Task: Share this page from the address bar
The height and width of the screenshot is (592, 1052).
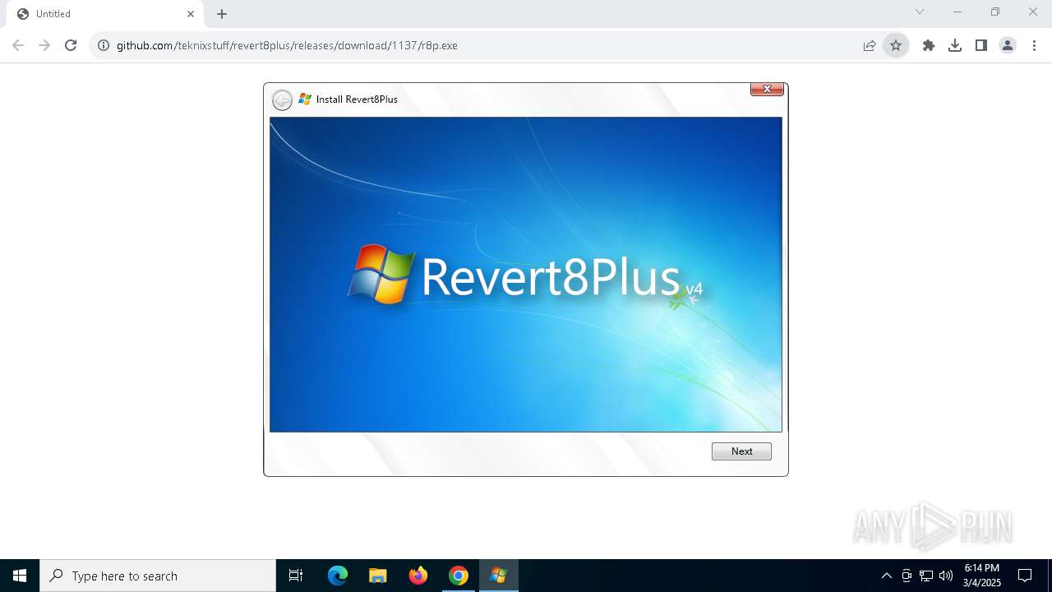Action: coord(870,45)
